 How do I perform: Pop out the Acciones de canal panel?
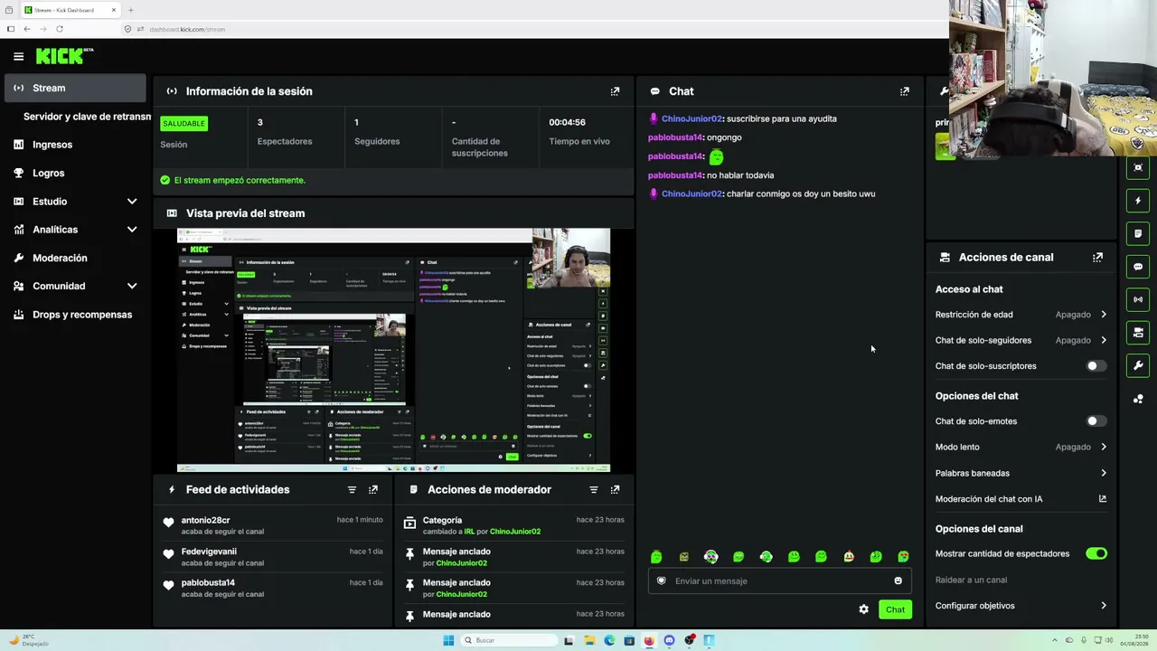(1097, 257)
